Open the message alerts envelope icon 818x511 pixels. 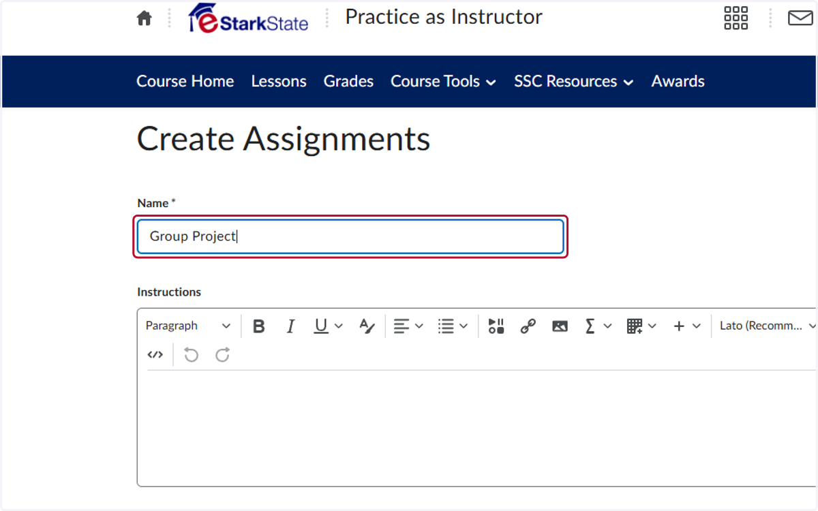click(800, 18)
